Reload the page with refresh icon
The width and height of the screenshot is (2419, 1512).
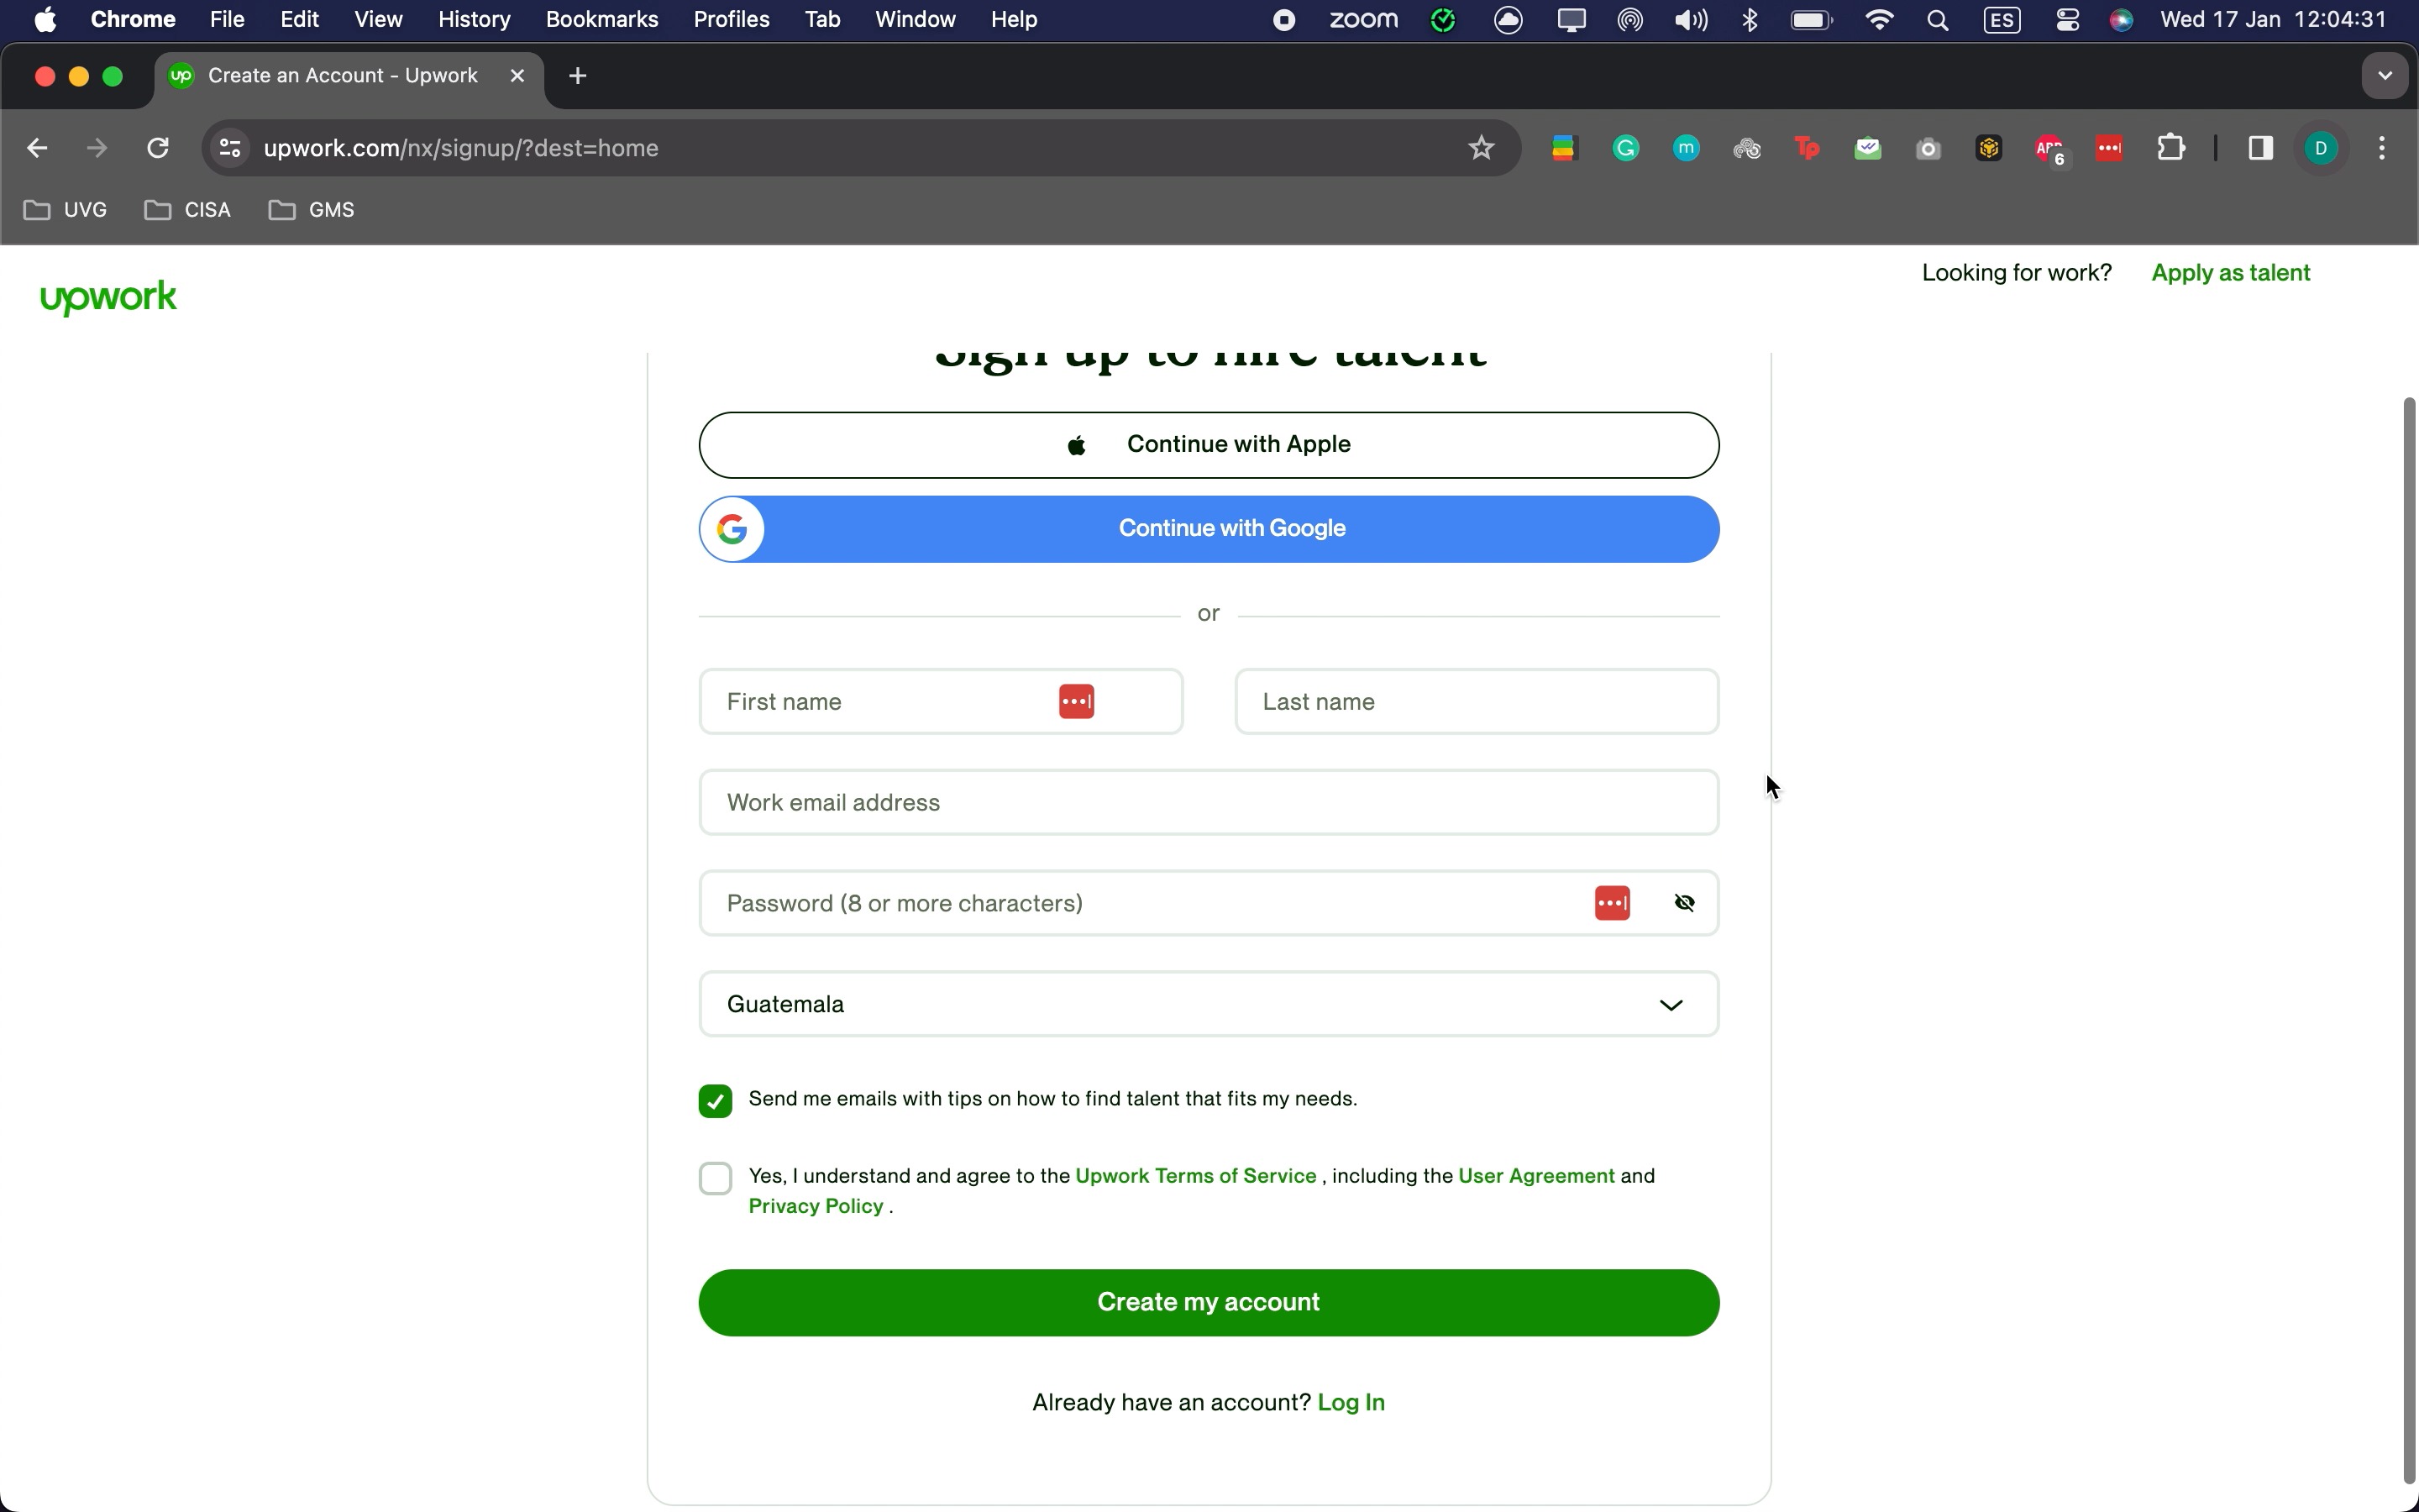157,148
